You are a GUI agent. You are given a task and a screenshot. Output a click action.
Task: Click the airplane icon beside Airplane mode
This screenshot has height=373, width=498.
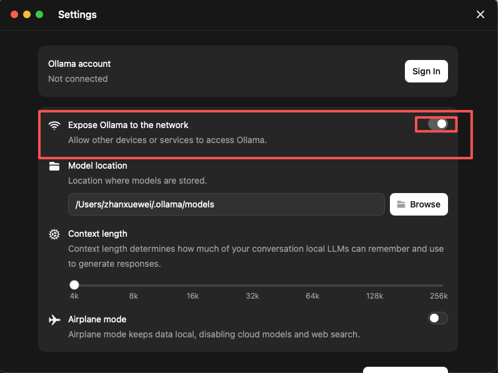(54, 320)
